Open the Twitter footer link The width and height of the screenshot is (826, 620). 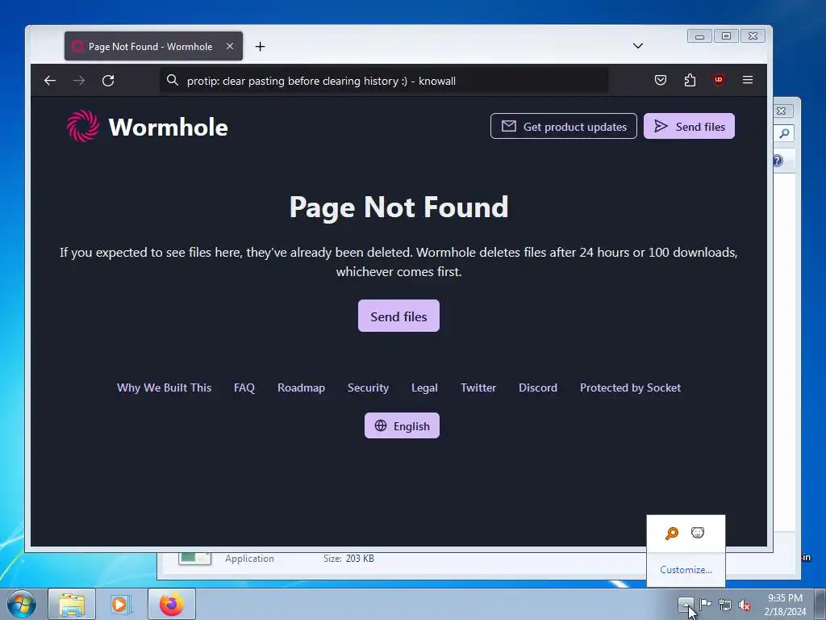point(478,387)
